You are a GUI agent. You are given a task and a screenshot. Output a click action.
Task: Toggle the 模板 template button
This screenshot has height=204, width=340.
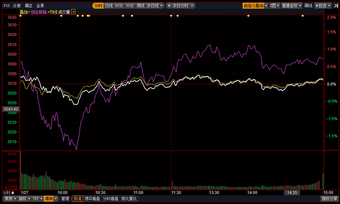(49, 199)
